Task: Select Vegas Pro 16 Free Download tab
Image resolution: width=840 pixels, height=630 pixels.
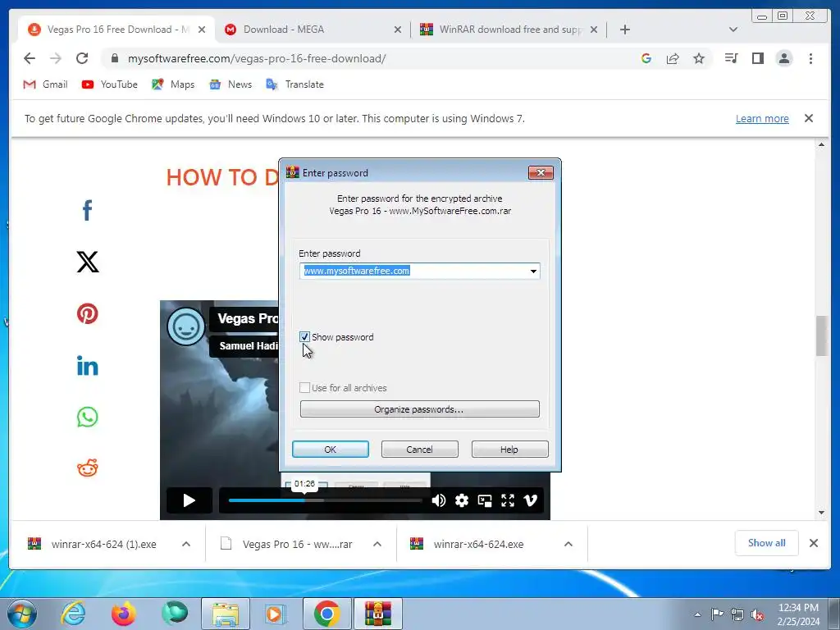Action: [116, 30]
